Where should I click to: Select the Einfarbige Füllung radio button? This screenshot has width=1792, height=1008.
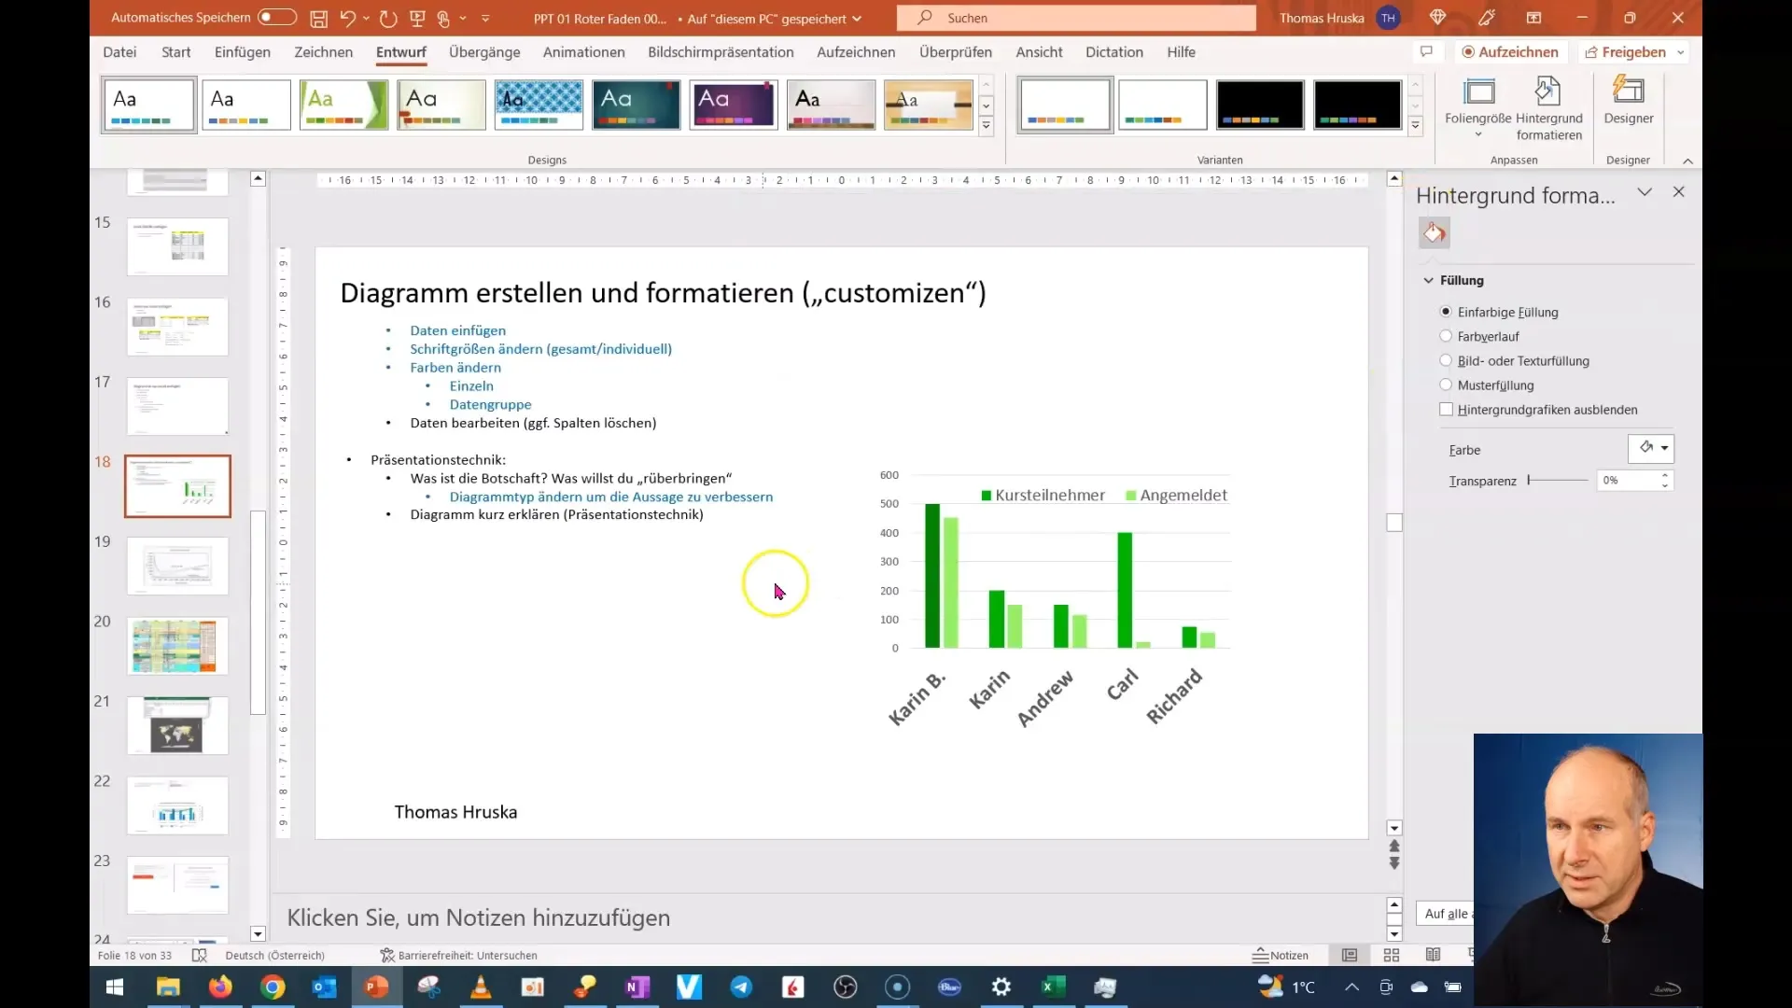click(x=1446, y=312)
